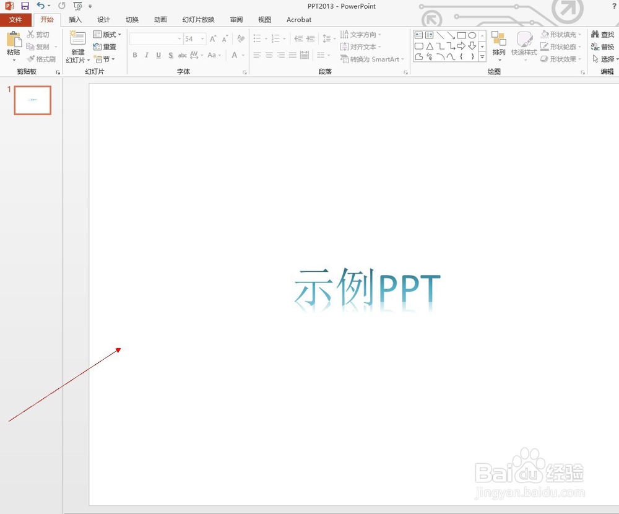Screen dimensions: 619x514
Task: Toggle align text left
Action: [258, 55]
